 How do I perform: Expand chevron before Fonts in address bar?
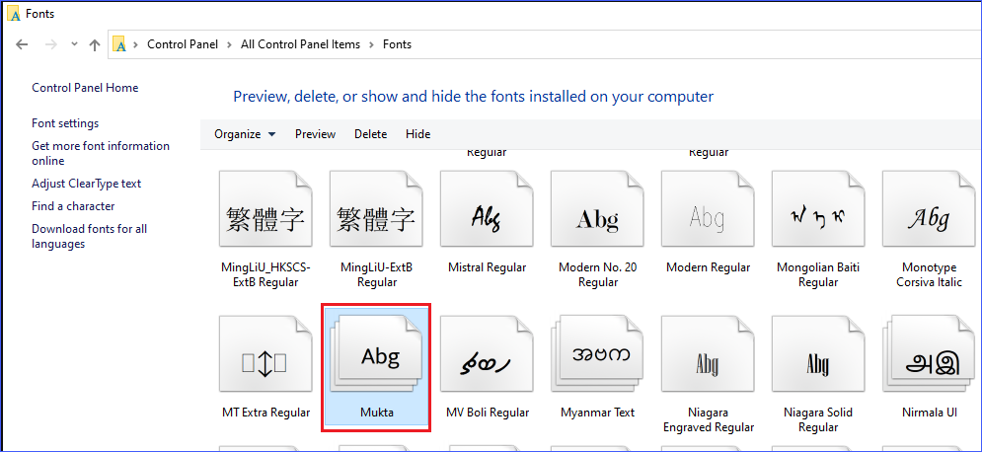[371, 44]
